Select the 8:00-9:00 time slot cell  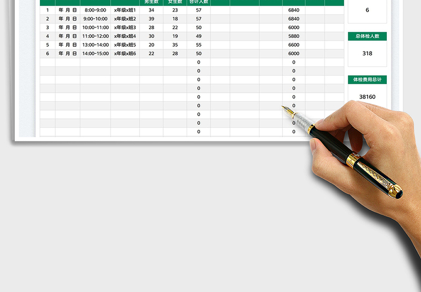click(x=95, y=10)
